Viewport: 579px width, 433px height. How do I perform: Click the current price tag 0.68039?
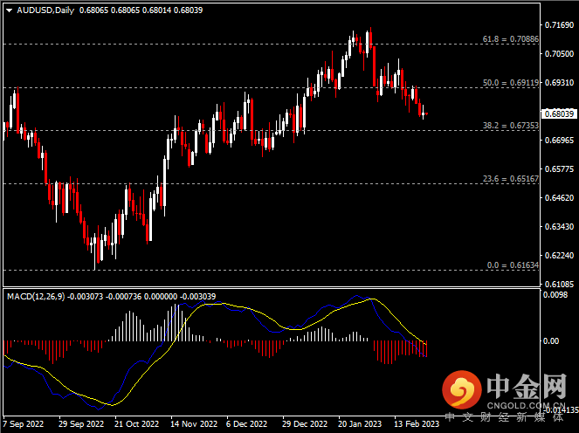pyautogui.click(x=558, y=113)
